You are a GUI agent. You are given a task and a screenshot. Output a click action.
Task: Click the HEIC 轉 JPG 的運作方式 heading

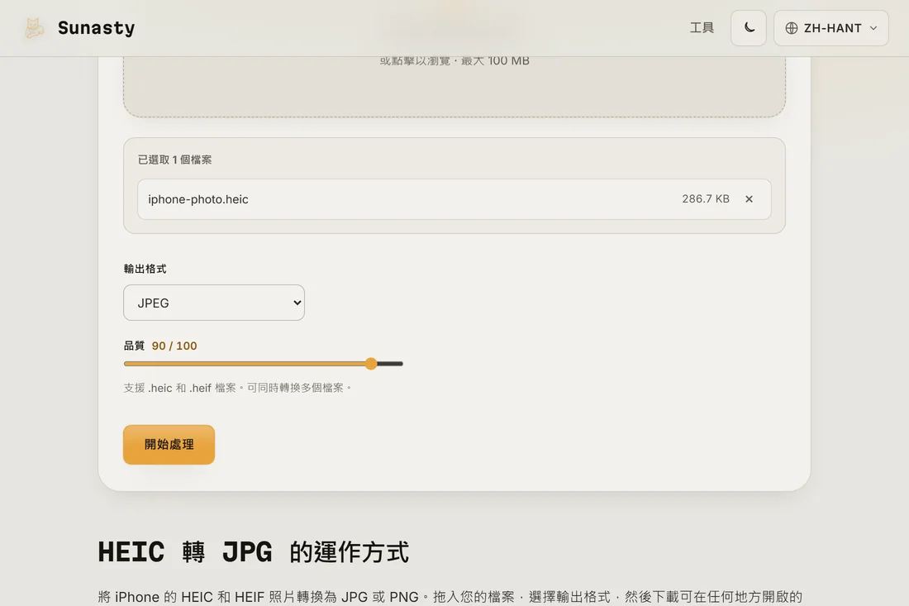coord(254,551)
